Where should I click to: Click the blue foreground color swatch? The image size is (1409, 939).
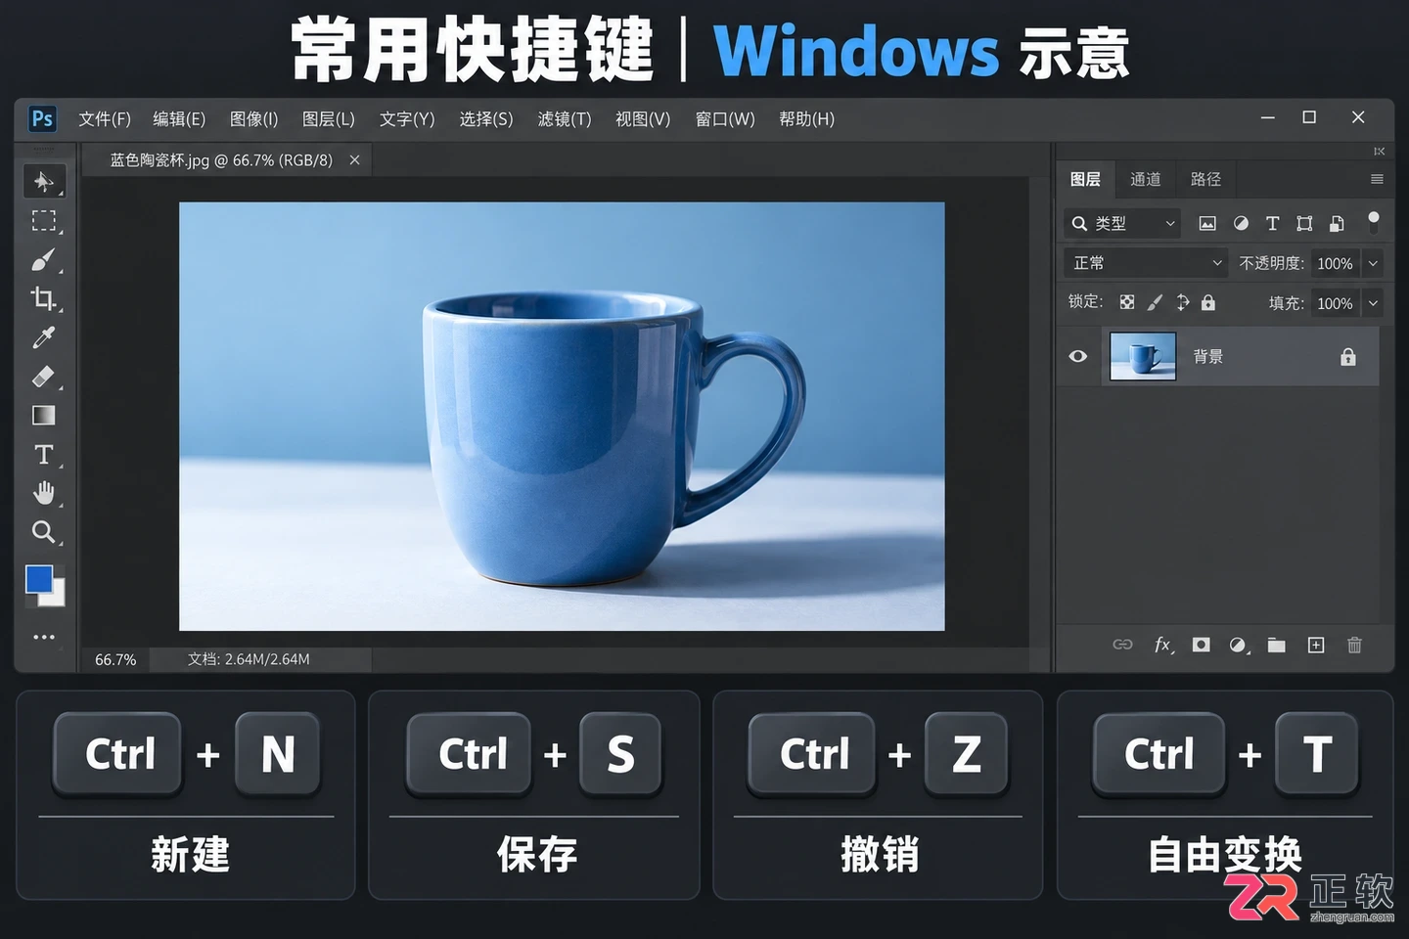38,578
